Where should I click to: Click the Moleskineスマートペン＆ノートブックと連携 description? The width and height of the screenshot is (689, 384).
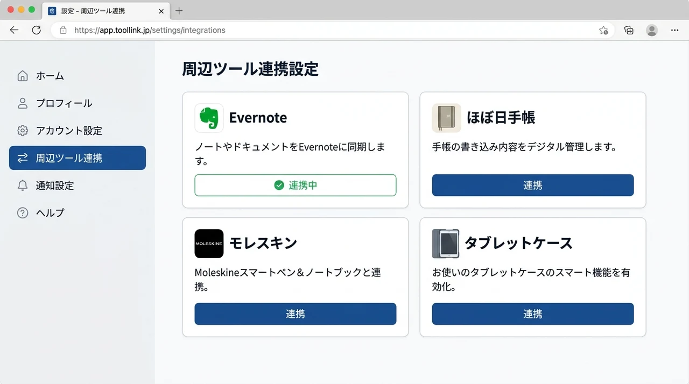coord(288,280)
